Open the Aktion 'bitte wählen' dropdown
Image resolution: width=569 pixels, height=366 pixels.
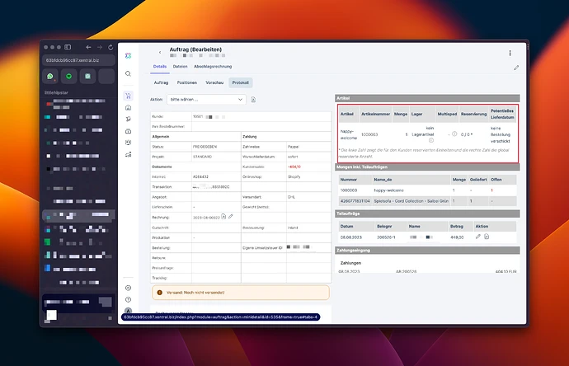tap(206, 100)
